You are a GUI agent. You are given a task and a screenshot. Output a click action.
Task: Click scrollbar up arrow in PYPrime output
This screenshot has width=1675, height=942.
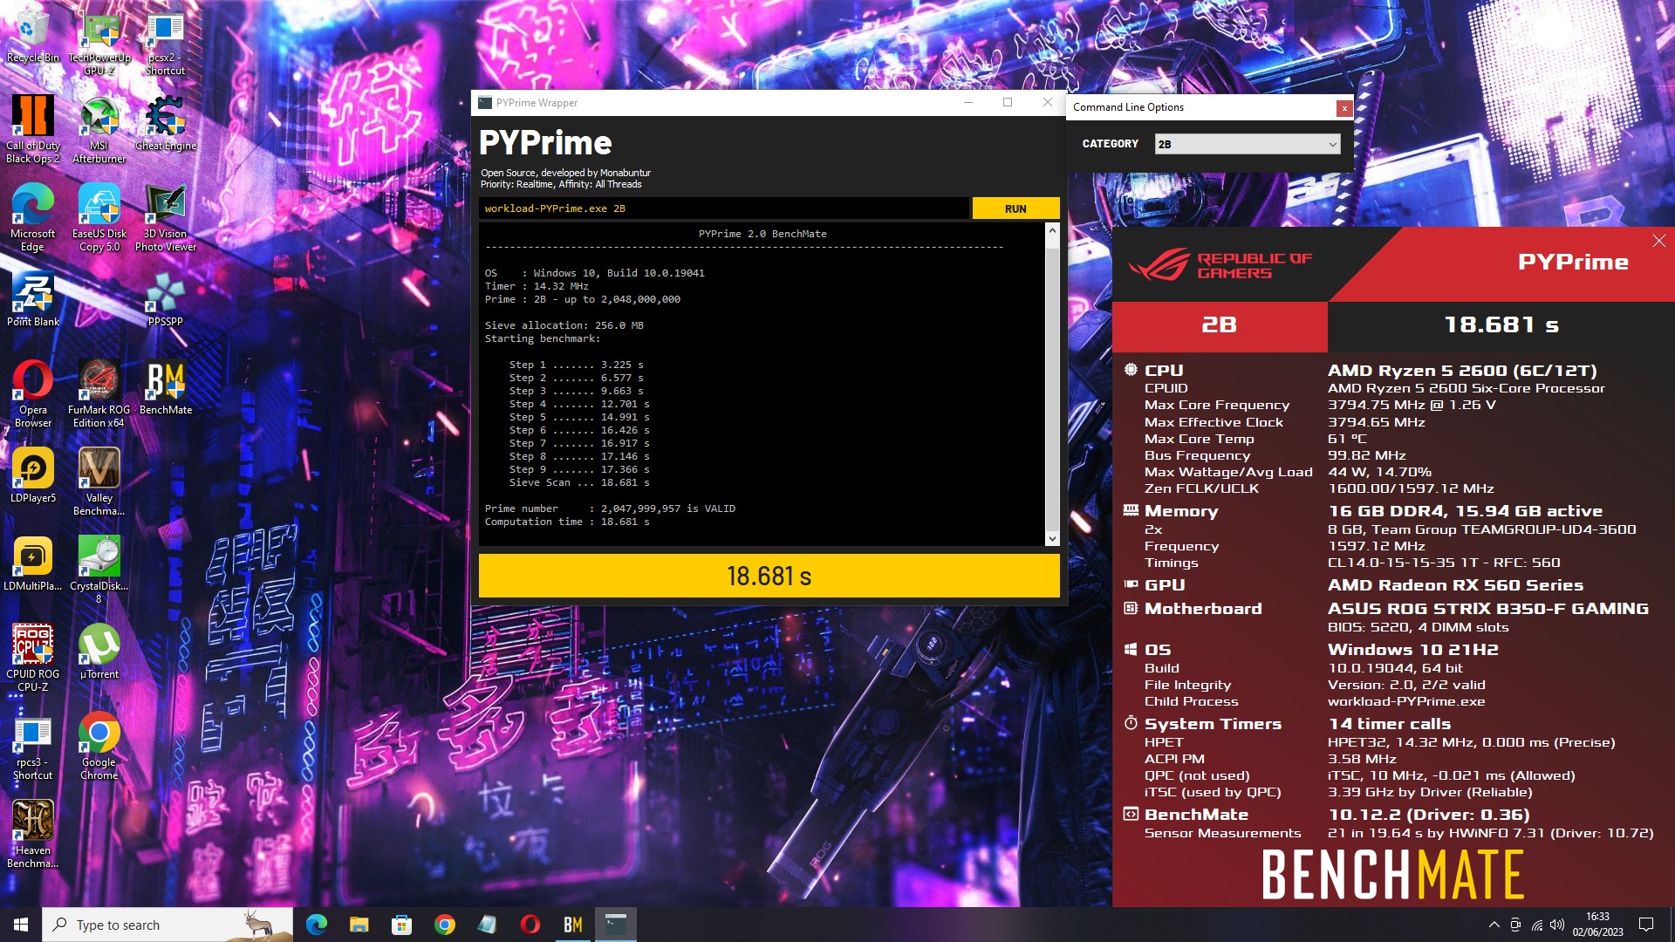(1052, 230)
